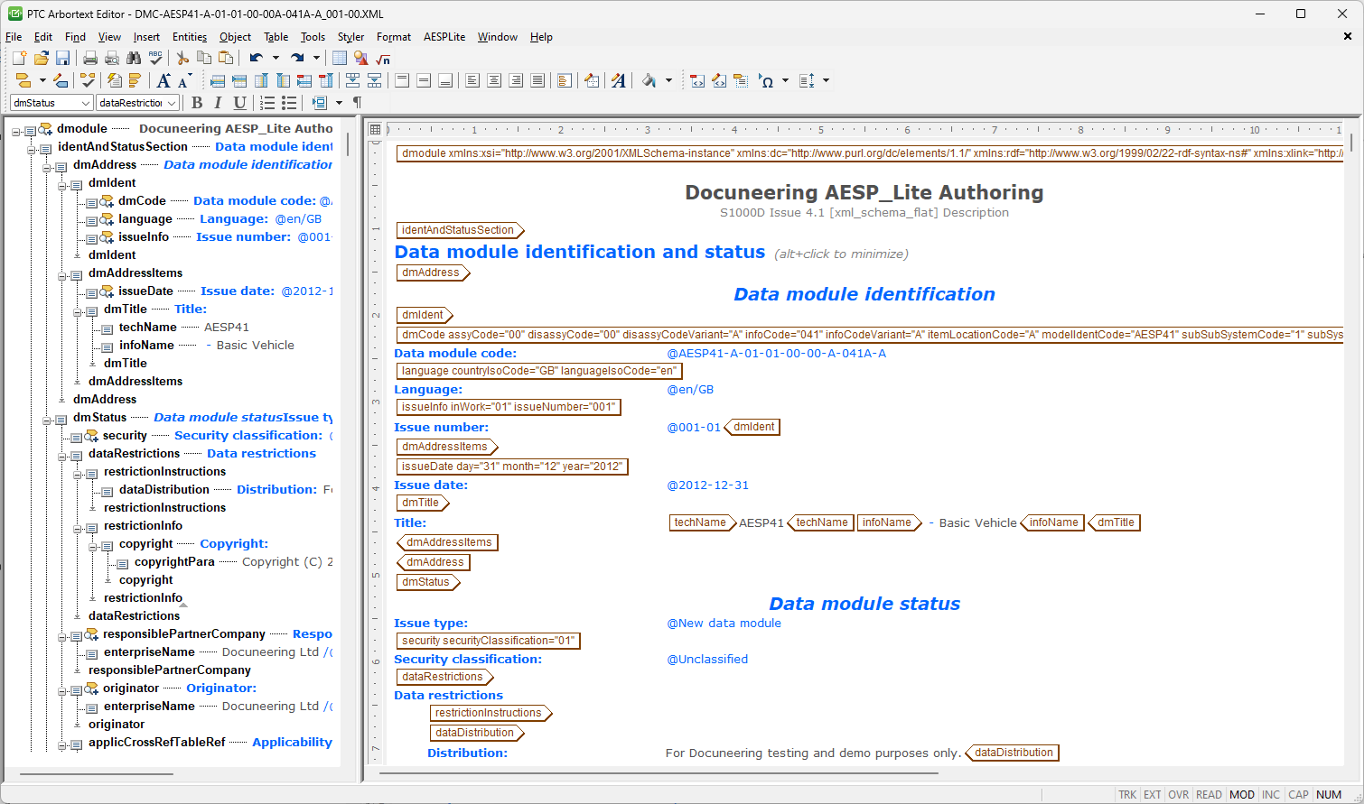Open a file using the folder icon
Viewport: 1364px width, 804px height.
(x=42, y=58)
